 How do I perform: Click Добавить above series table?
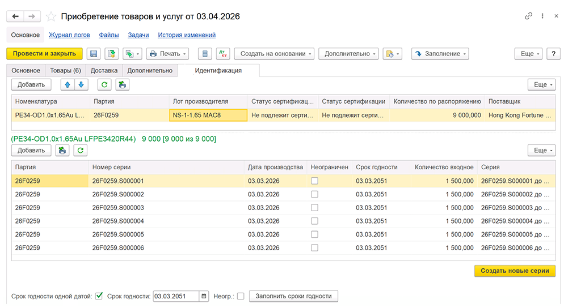pyautogui.click(x=31, y=151)
